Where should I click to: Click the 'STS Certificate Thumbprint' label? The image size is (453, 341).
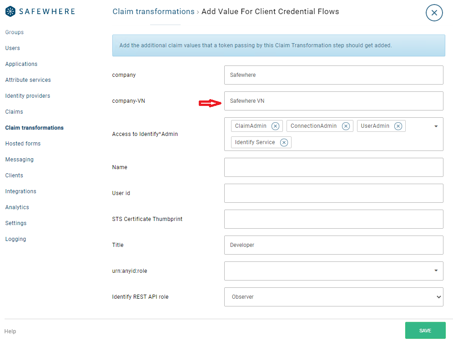tap(147, 219)
